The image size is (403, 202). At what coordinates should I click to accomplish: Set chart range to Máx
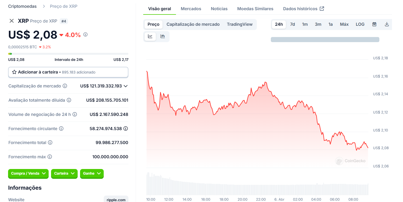[344, 24]
